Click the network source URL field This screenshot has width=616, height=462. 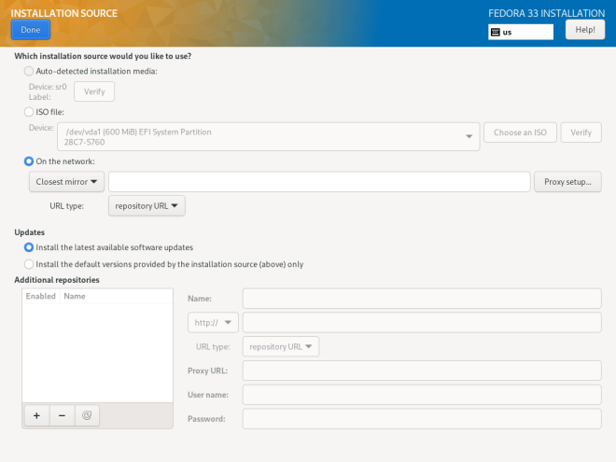pyautogui.click(x=319, y=182)
